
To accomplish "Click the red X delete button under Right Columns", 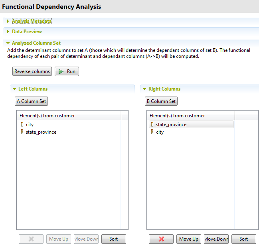I will coord(161,239).
